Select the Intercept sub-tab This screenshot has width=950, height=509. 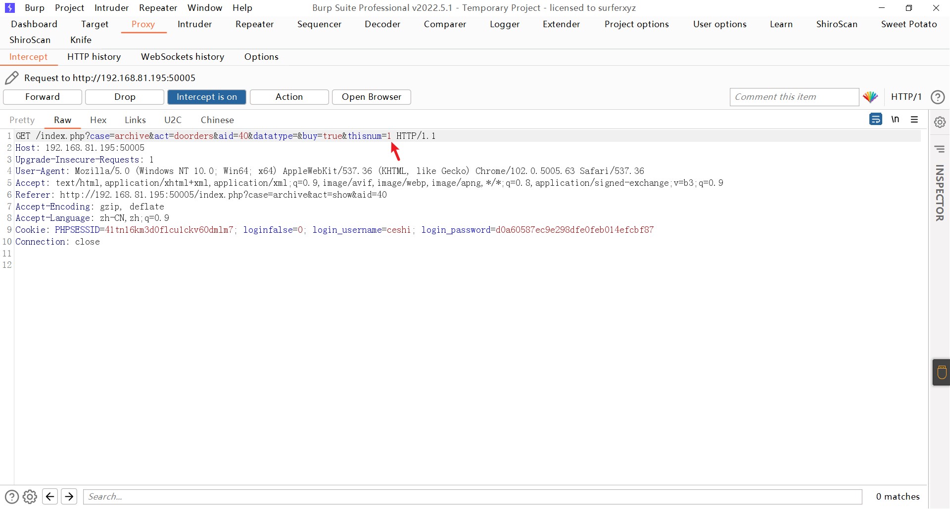(x=28, y=57)
